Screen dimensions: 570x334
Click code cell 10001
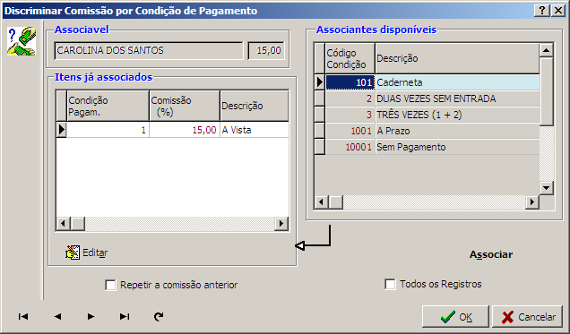pyautogui.click(x=350, y=147)
